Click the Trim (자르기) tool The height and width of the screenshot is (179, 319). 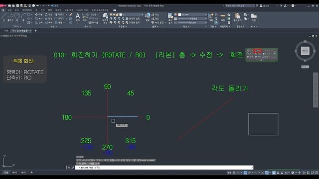60,14
